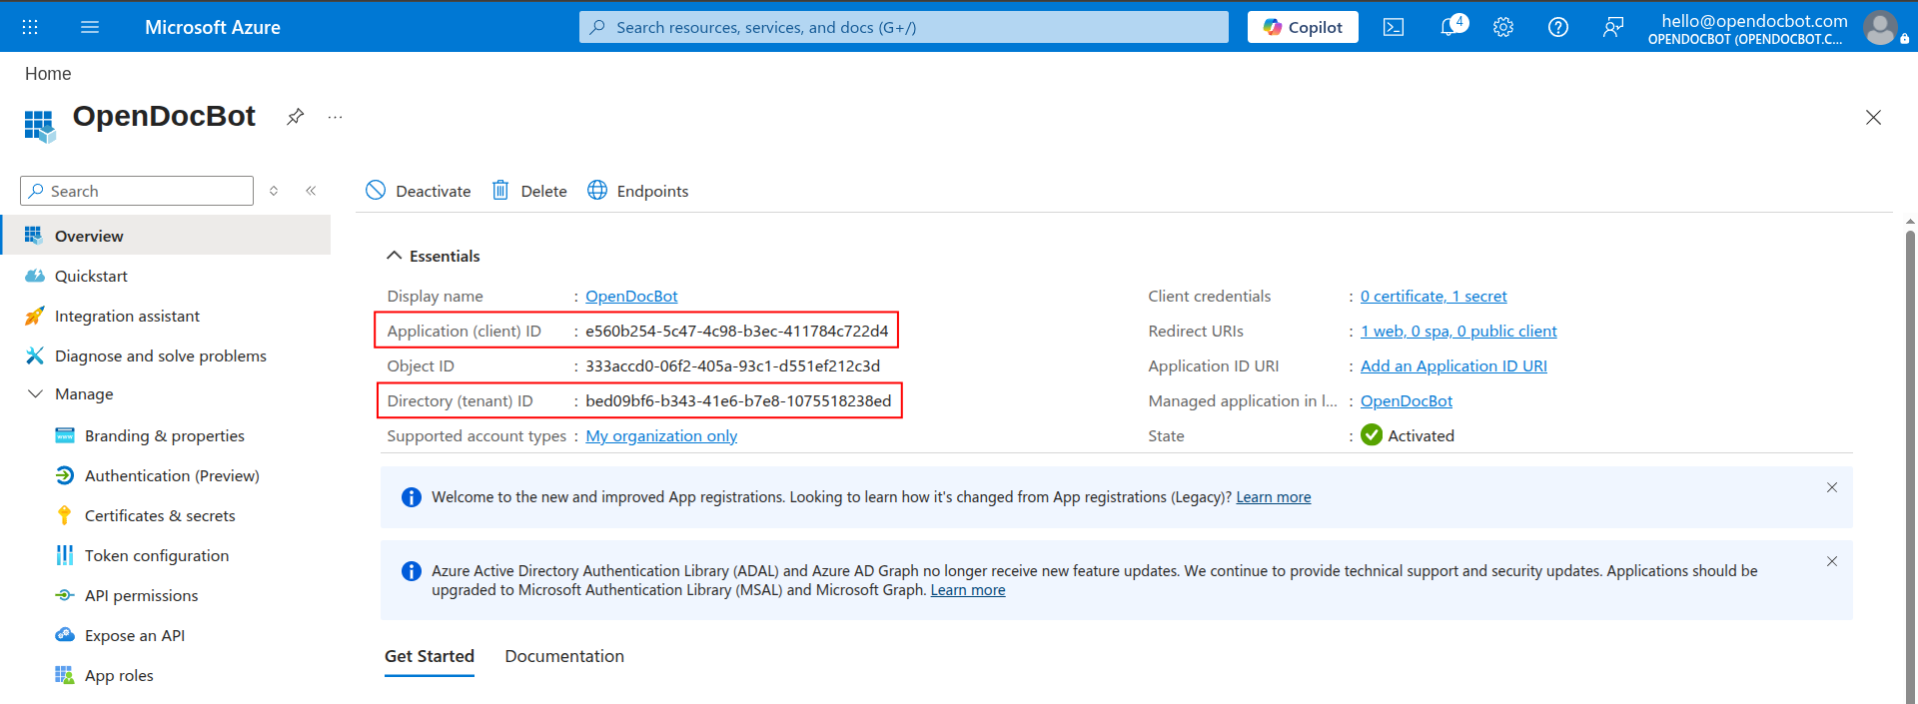
Task: Switch to the Documentation tab
Action: [564, 656]
